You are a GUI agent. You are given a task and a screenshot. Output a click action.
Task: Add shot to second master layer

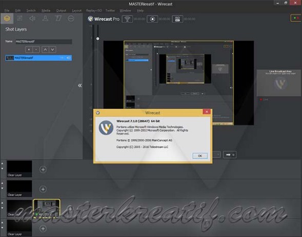pyautogui.click(x=43, y=189)
